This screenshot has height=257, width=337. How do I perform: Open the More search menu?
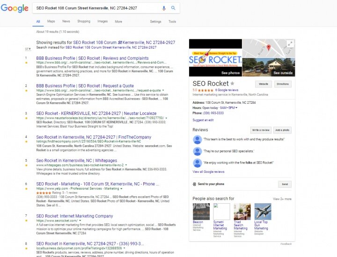[x=118, y=21]
